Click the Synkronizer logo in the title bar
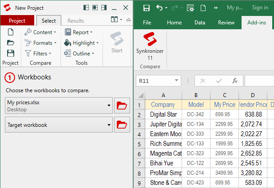The image size is (274, 188). pos(7,8)
